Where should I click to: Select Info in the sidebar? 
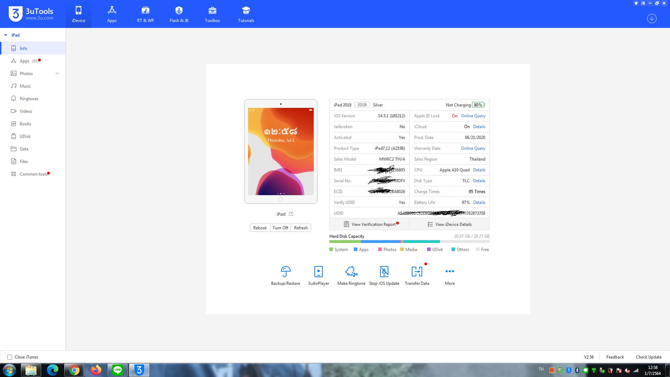coord(32,48)
